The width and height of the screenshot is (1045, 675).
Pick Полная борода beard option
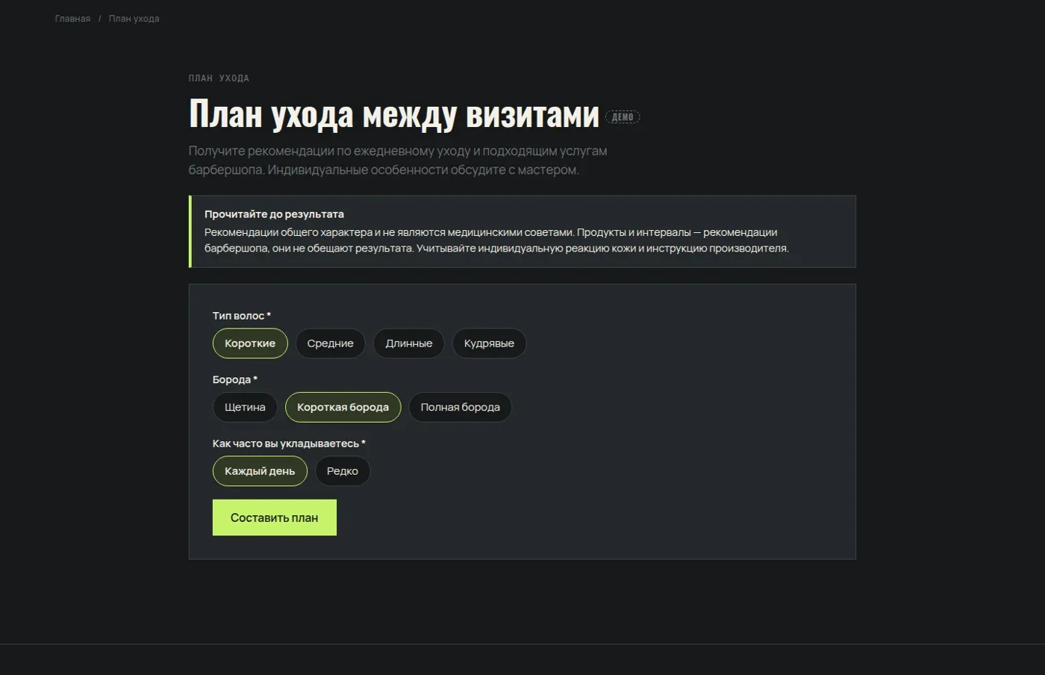tap(461, 407)
